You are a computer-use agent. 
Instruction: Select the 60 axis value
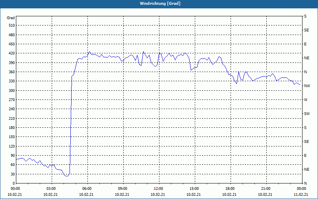pyautogui.click(x=13, y=165)
